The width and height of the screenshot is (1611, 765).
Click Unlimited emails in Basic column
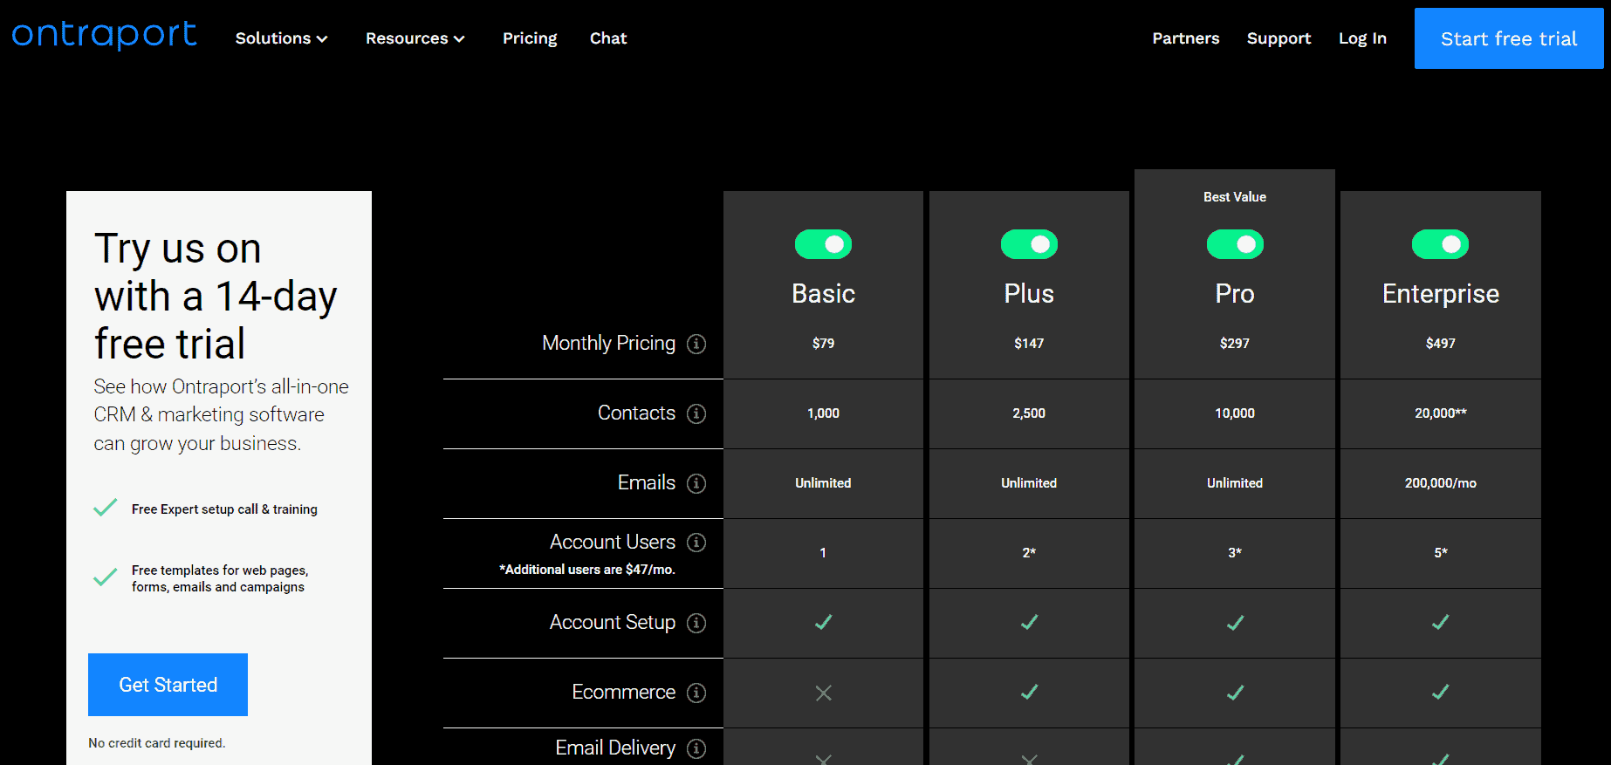pyautogui.click(x=823, y=483)
